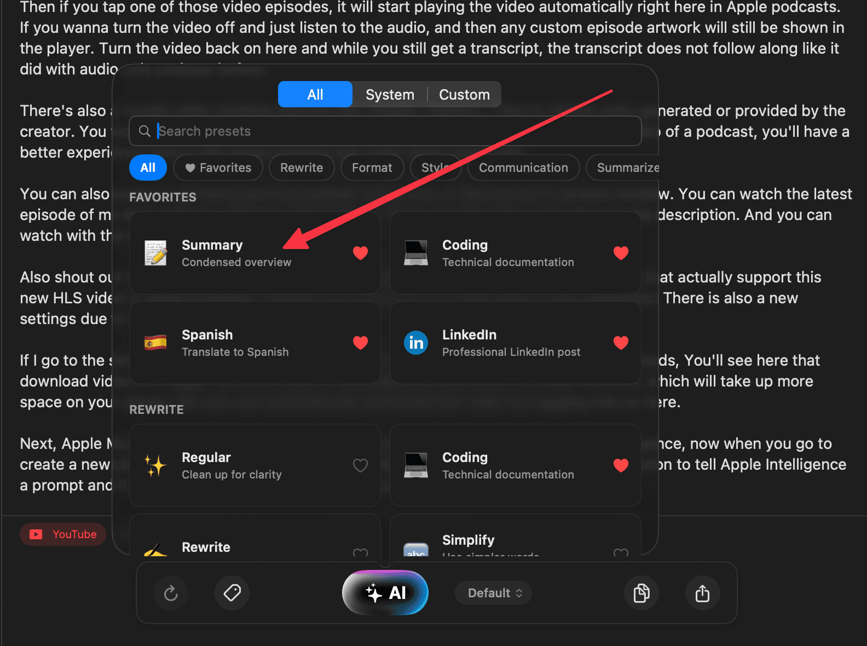Screen dimensions: 867x646
Task: Toggle heart on Rewrite section Coding preset
Action: point(621,465)
